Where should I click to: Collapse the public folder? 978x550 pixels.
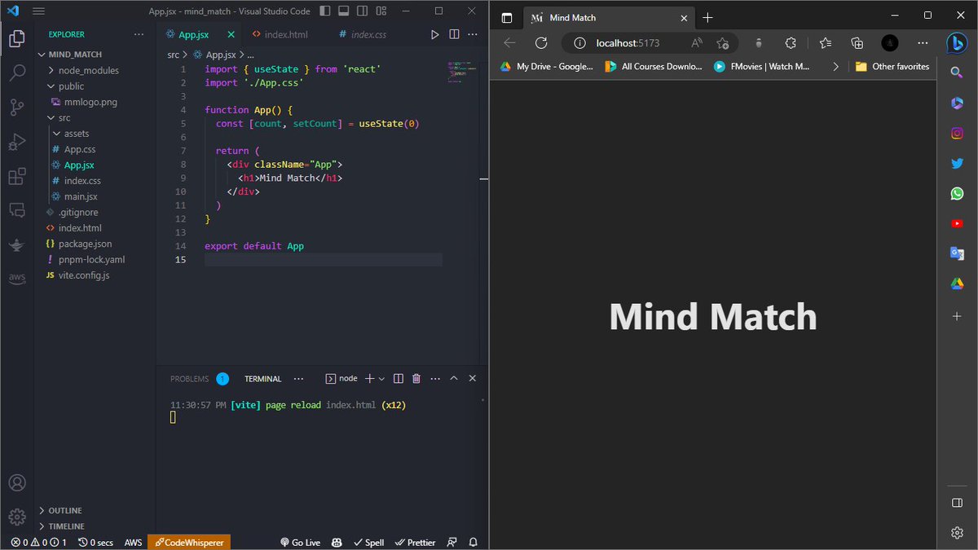(x=71, y=86)
